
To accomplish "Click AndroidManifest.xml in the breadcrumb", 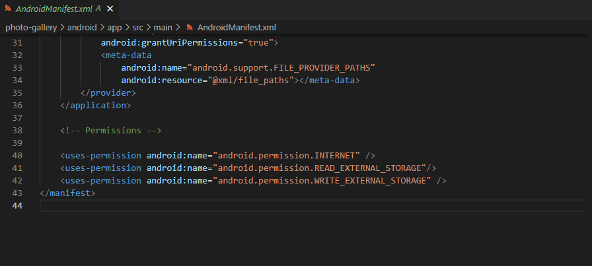I will 237,28.
